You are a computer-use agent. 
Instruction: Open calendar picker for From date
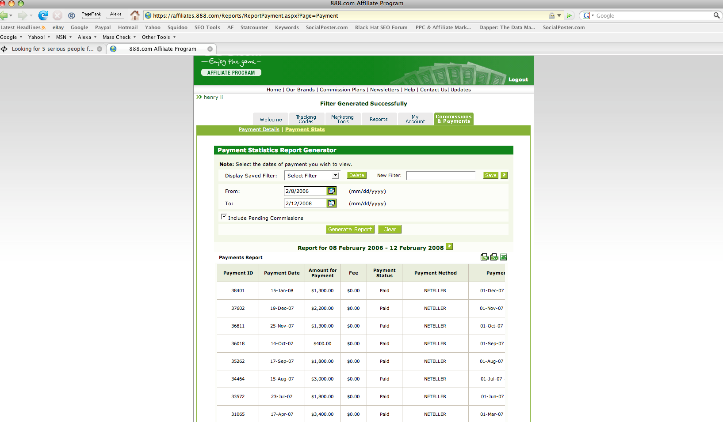coord(331,191)
